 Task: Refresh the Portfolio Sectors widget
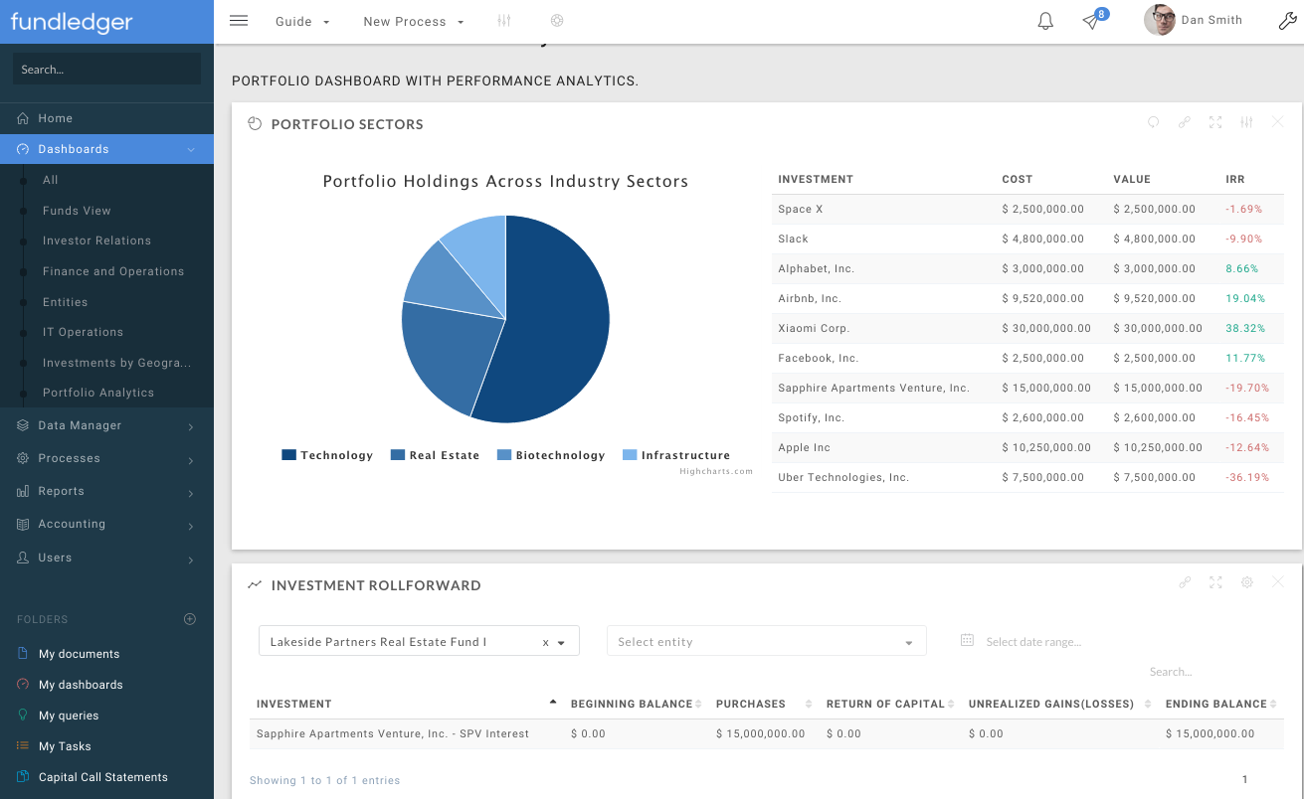click(1154, 122)
